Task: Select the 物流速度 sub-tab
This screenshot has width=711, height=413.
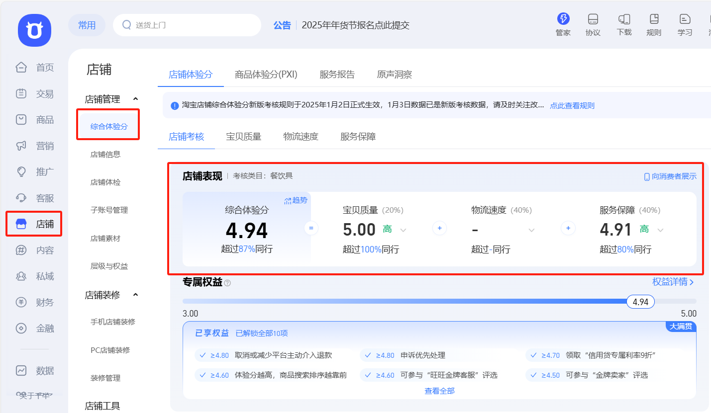Action: tap(301, 136)
